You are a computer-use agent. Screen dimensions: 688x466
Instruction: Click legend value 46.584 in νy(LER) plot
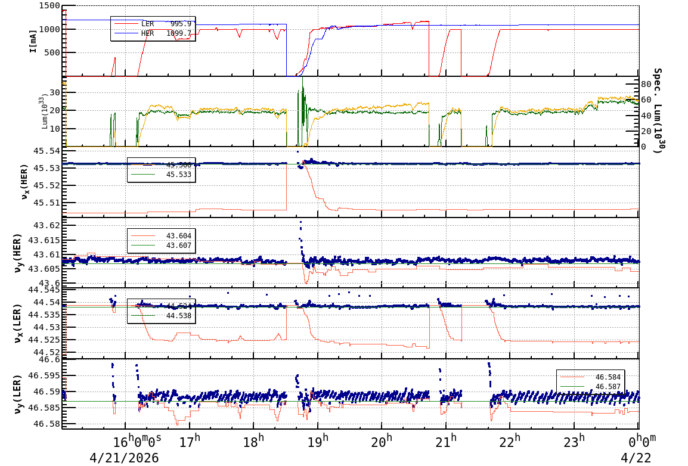(x=608, y=377)
